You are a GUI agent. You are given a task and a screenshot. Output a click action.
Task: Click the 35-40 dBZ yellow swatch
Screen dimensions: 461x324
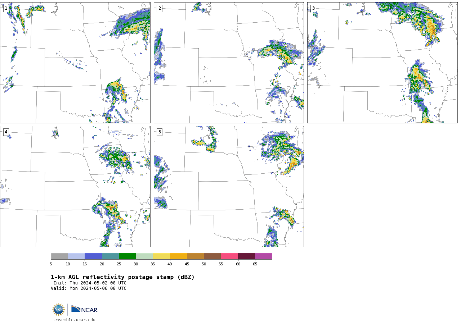pos(161,256)
